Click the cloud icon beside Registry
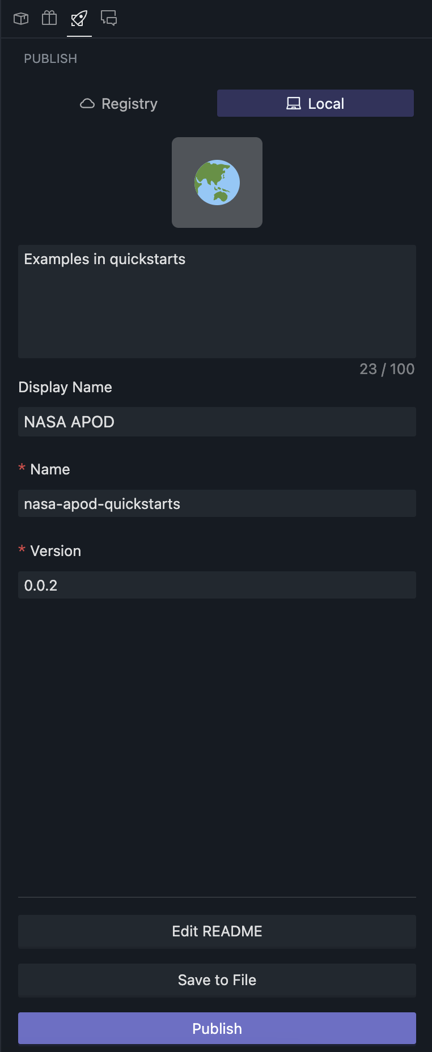 (x=87, y=103)
